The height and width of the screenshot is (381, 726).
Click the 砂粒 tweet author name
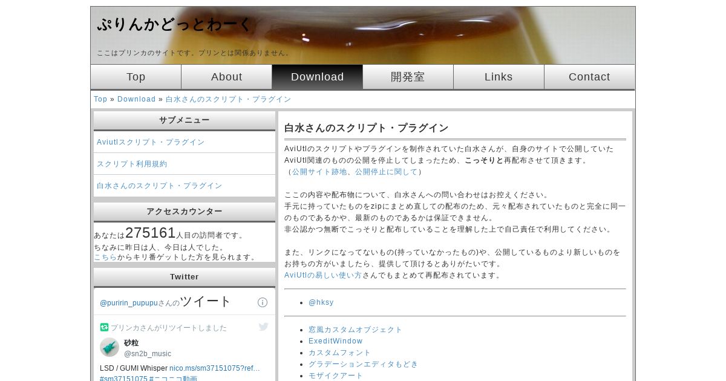pyautogui.click(x=131, y=343)
